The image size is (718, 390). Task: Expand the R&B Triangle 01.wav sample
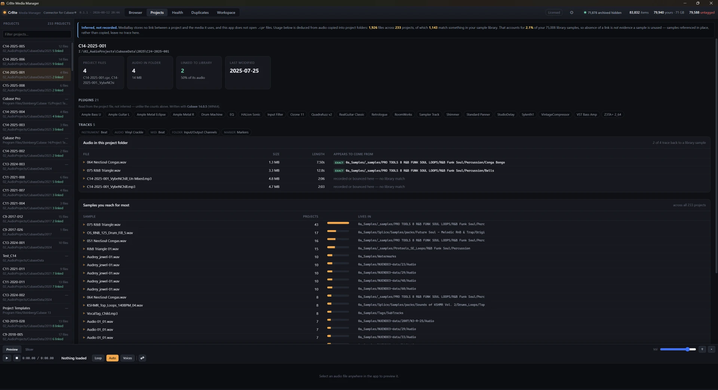coord(84,249)
